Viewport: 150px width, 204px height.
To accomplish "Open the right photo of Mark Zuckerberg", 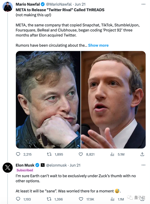I will click(113, 99).
